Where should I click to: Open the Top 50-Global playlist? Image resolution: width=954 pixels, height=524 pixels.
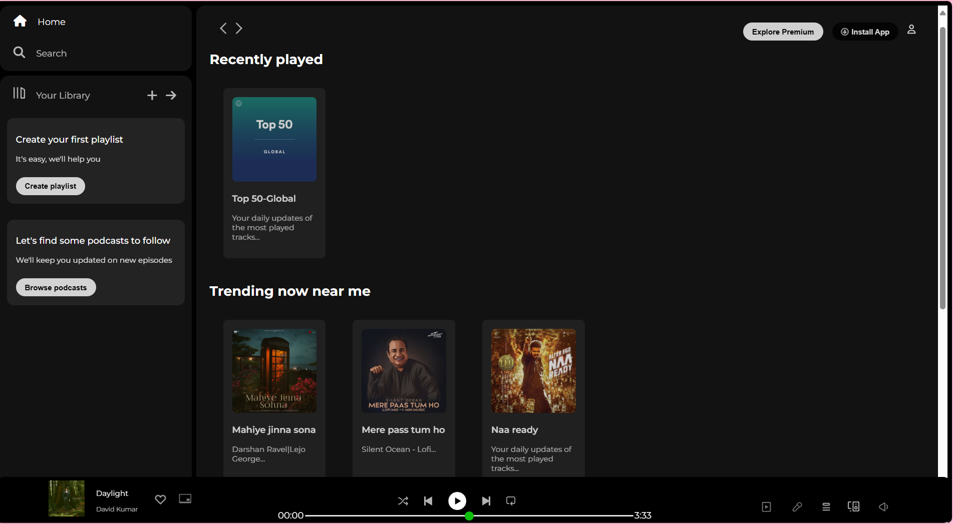pos(274,140)
